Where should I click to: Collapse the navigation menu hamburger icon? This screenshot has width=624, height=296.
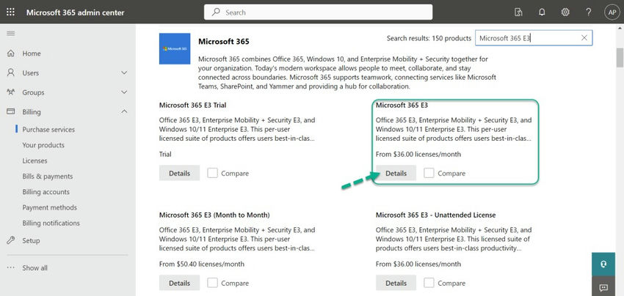click(11, 34)
